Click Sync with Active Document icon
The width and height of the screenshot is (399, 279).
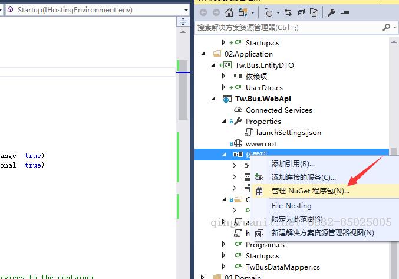(x=288, y=12)
